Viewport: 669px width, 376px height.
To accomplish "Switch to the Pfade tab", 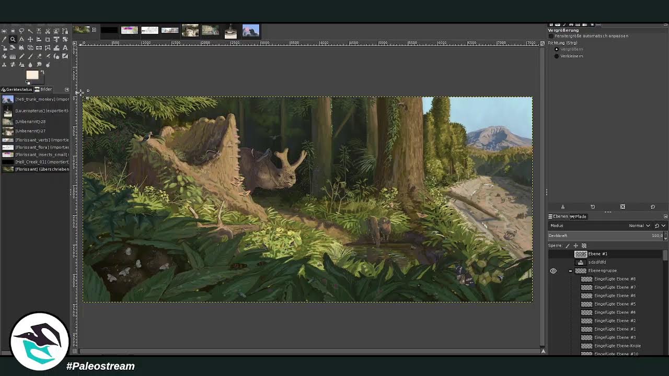I will click(578, 216).
